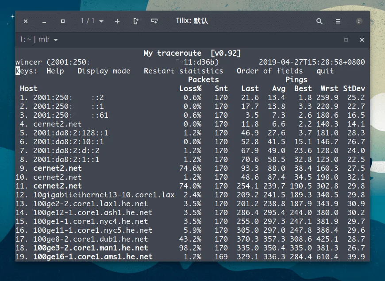Maximize the mtr terminal pane
385x281 pixels.
pos(346,39)
